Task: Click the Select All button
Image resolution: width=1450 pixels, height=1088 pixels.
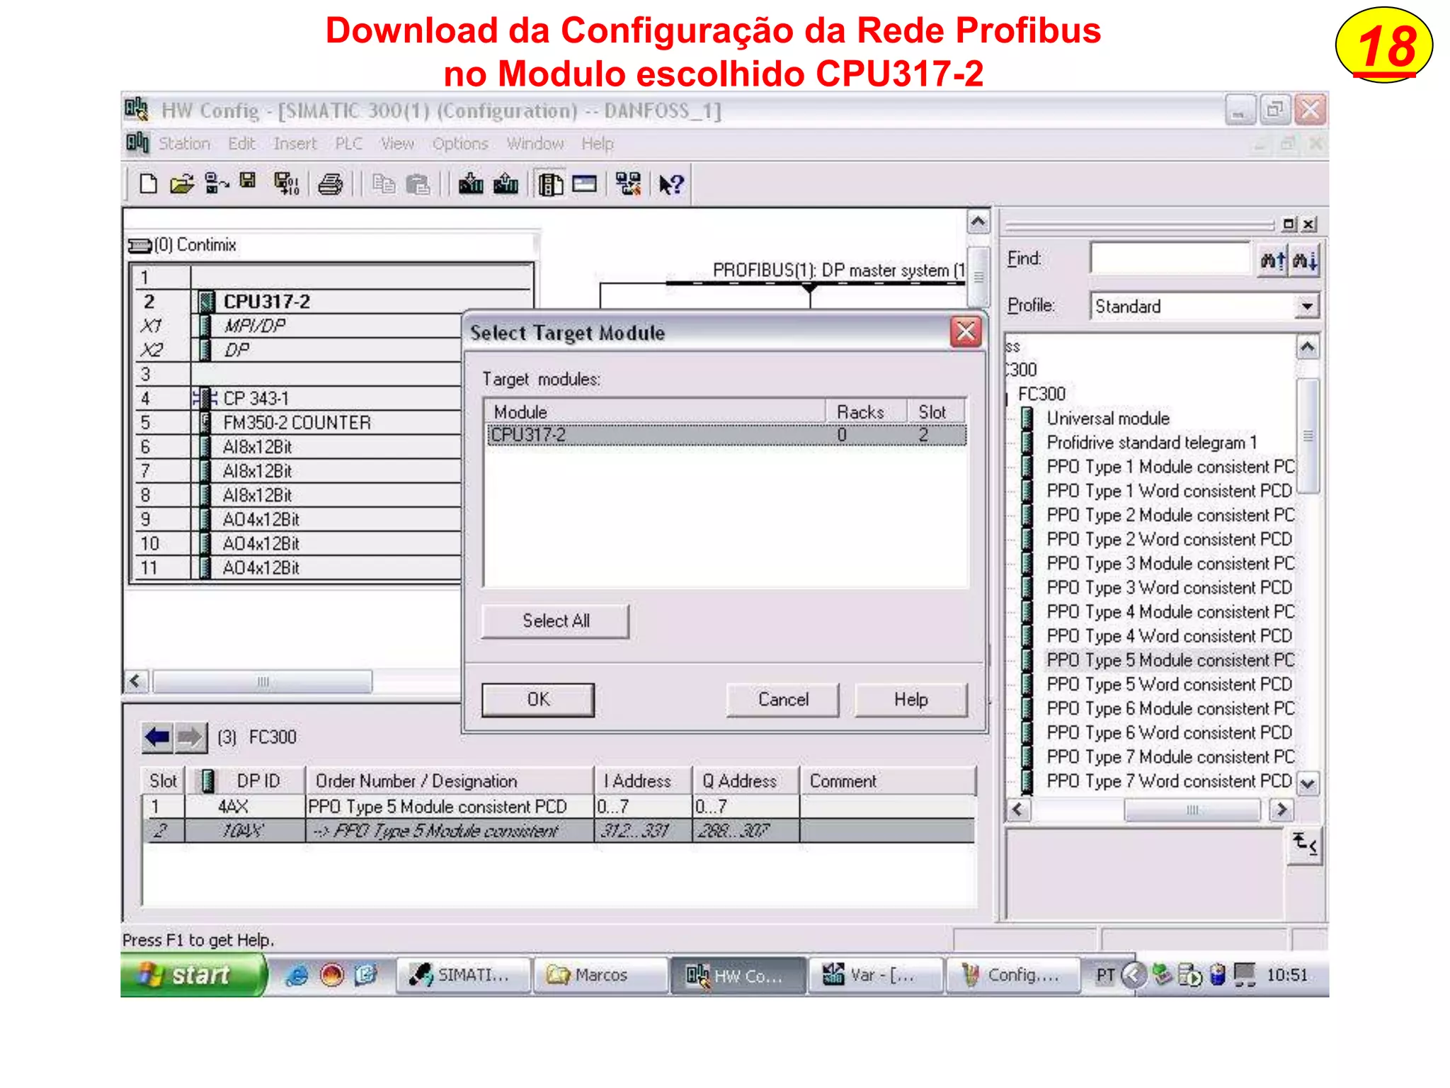Action: [555, 621]
